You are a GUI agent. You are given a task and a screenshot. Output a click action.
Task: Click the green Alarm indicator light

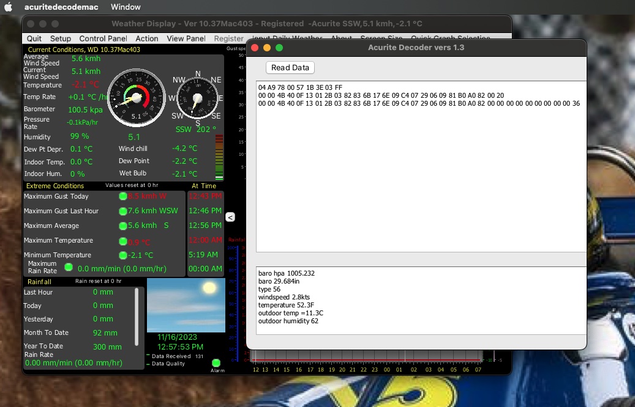click(216, 363)
